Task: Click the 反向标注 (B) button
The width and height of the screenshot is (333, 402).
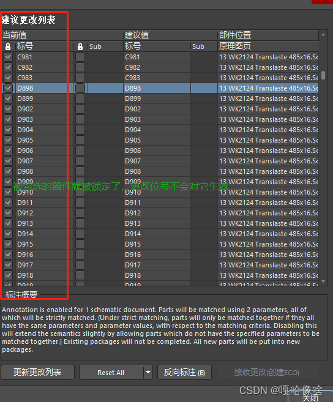Action: click(184, 372)
